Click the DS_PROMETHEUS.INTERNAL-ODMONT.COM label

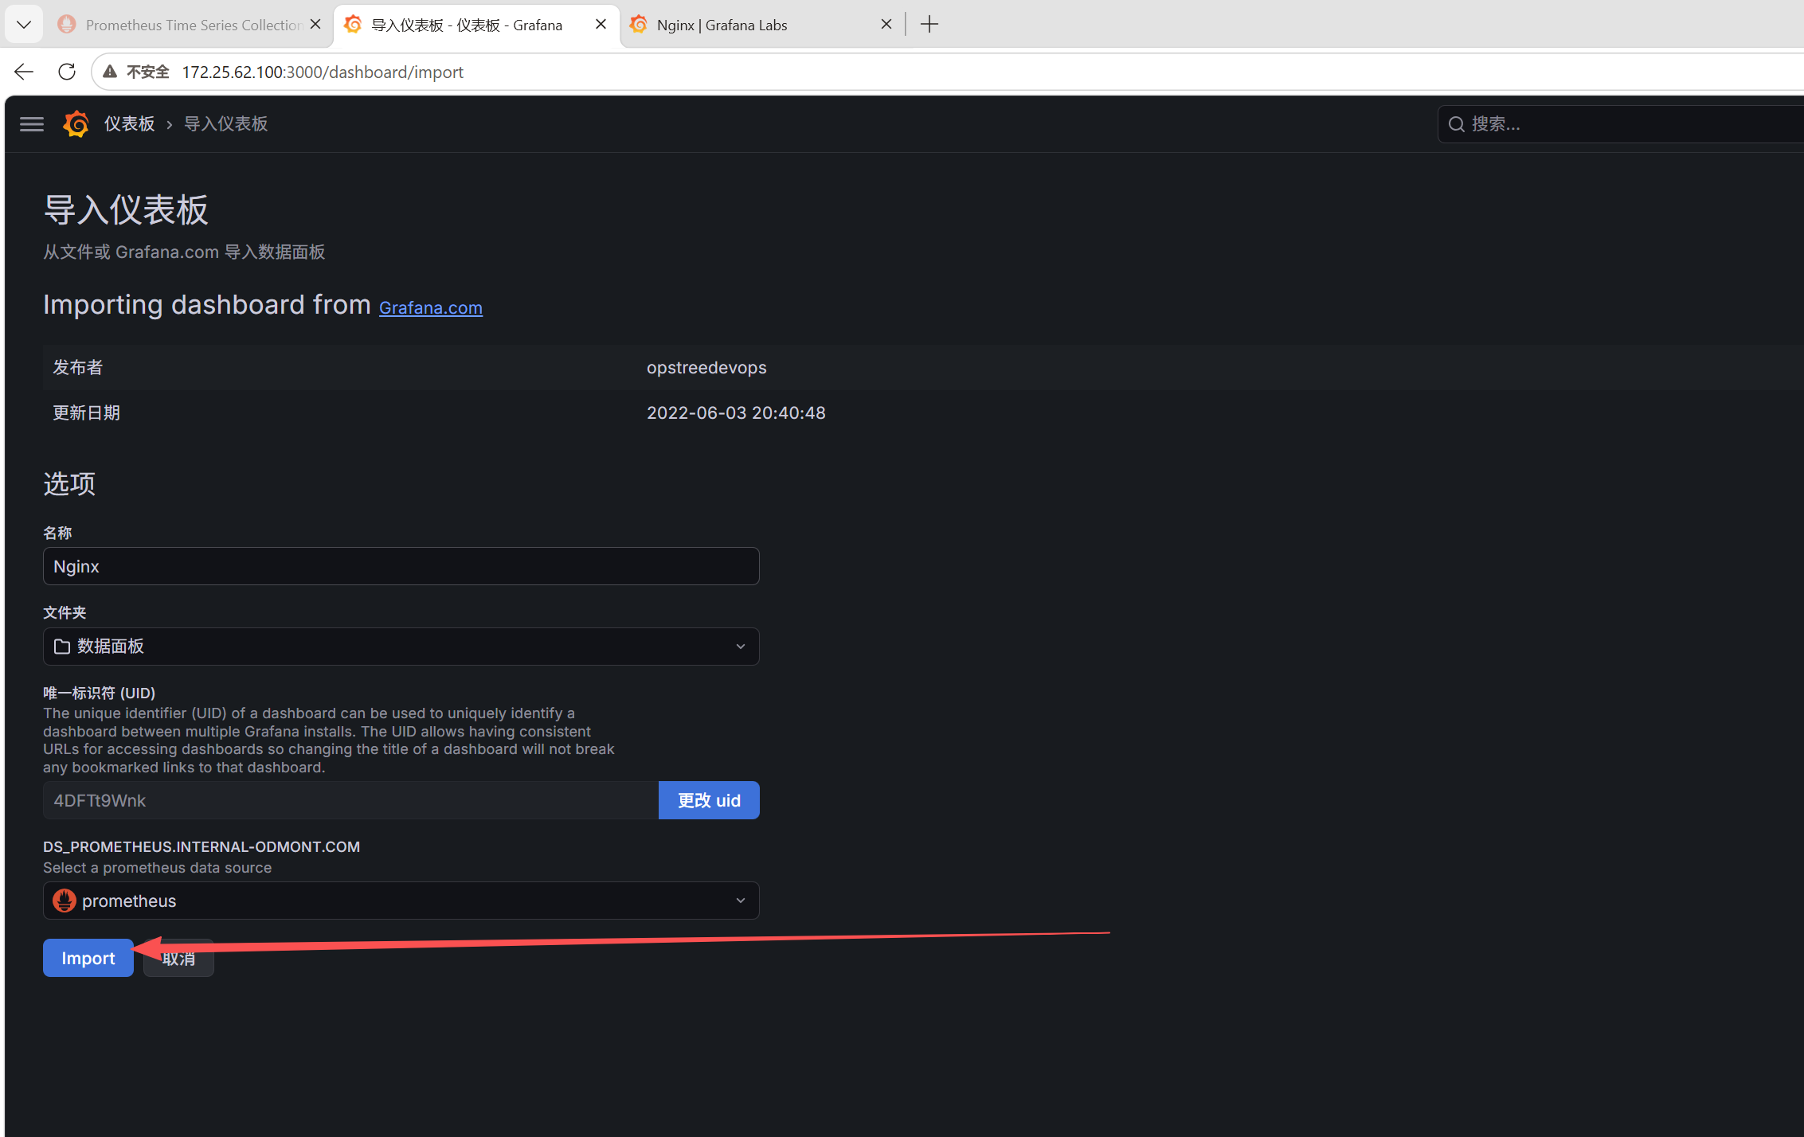tap(202, 846)
